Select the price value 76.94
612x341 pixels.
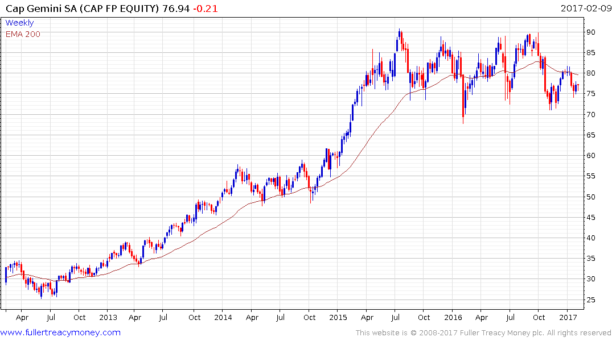click(176, 8)
